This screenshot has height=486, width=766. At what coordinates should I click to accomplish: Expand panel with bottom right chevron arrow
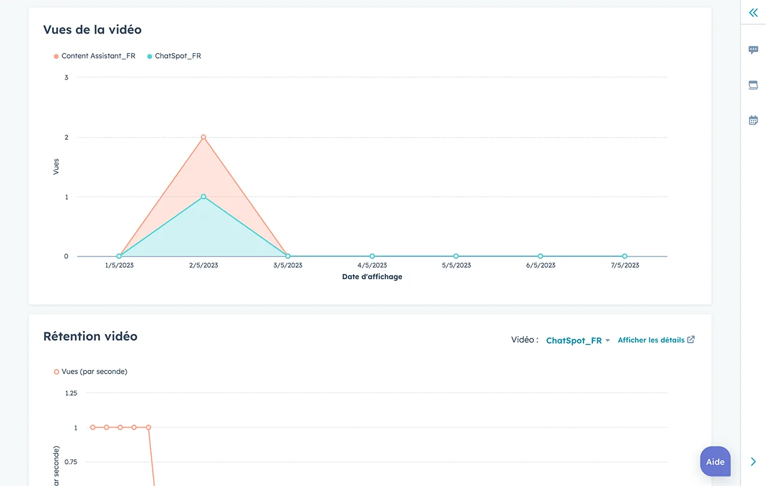point(753,461)
